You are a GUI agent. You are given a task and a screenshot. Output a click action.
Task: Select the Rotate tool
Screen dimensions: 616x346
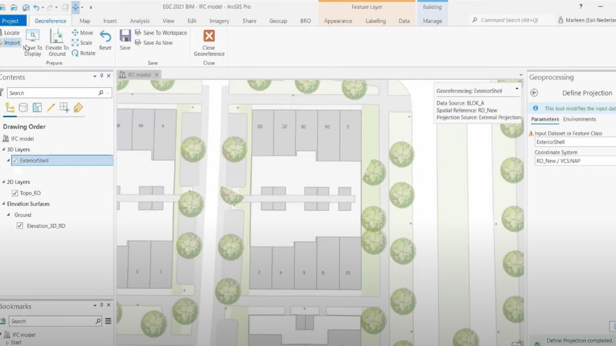click(x=83, y=53)
